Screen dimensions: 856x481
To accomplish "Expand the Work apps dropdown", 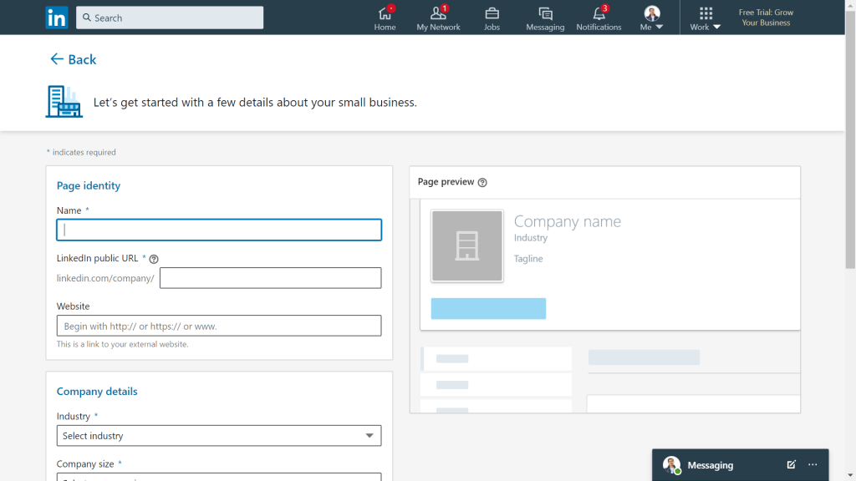I will [706, 18].
